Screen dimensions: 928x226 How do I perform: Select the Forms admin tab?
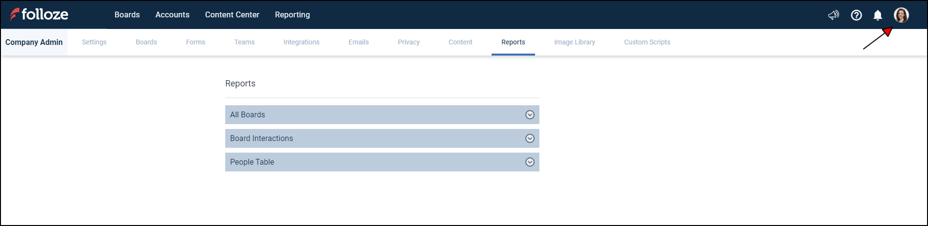195,42
